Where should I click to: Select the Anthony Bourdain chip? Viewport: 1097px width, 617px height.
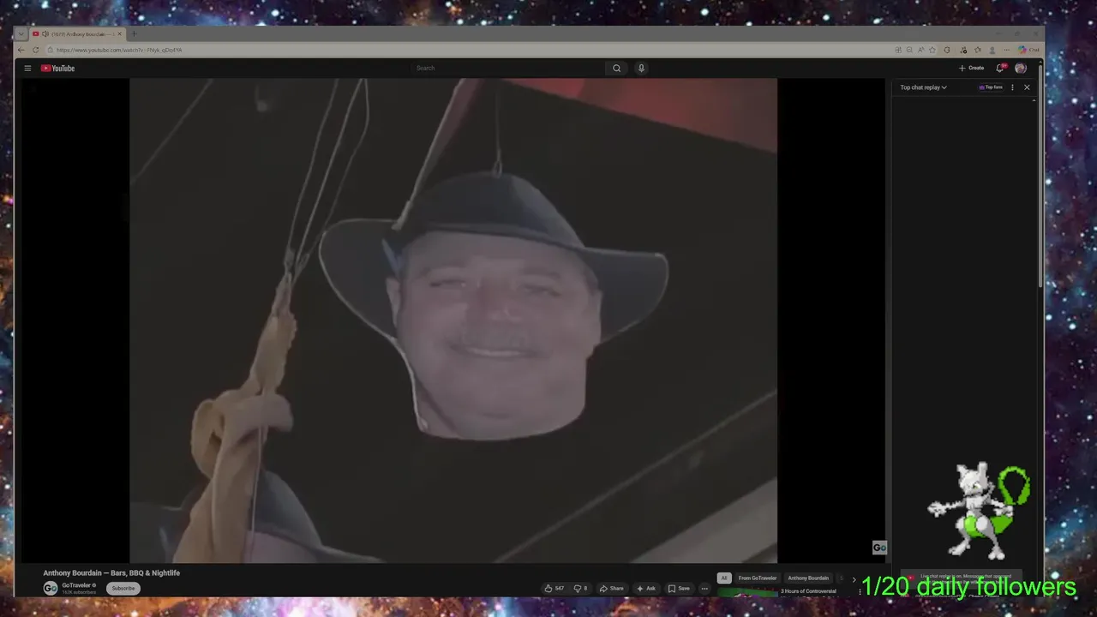808,578
